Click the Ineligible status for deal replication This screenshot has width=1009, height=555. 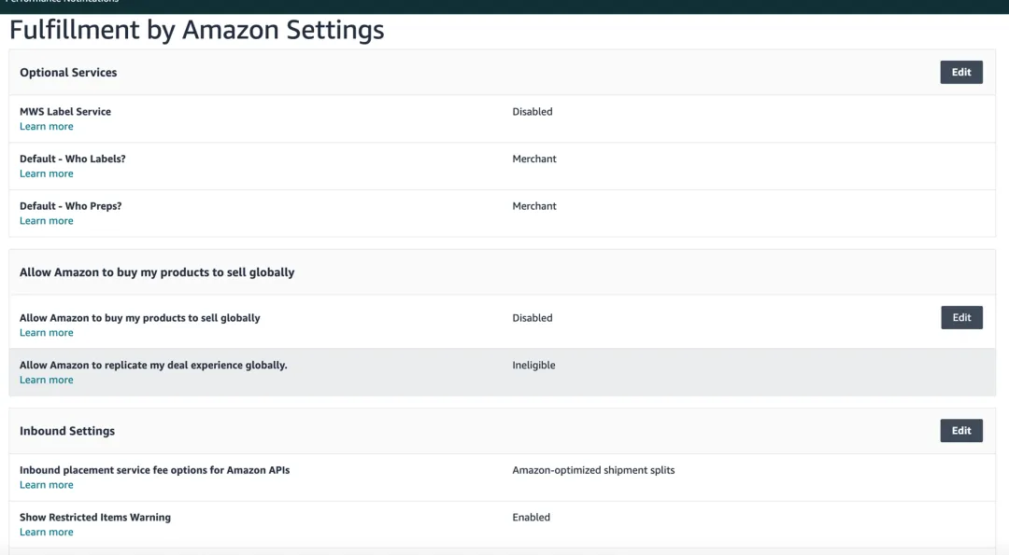(x=533, y=366)
